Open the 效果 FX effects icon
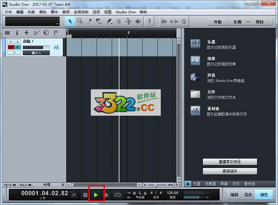This screenshot has width=278, height=205. point(195,60)
